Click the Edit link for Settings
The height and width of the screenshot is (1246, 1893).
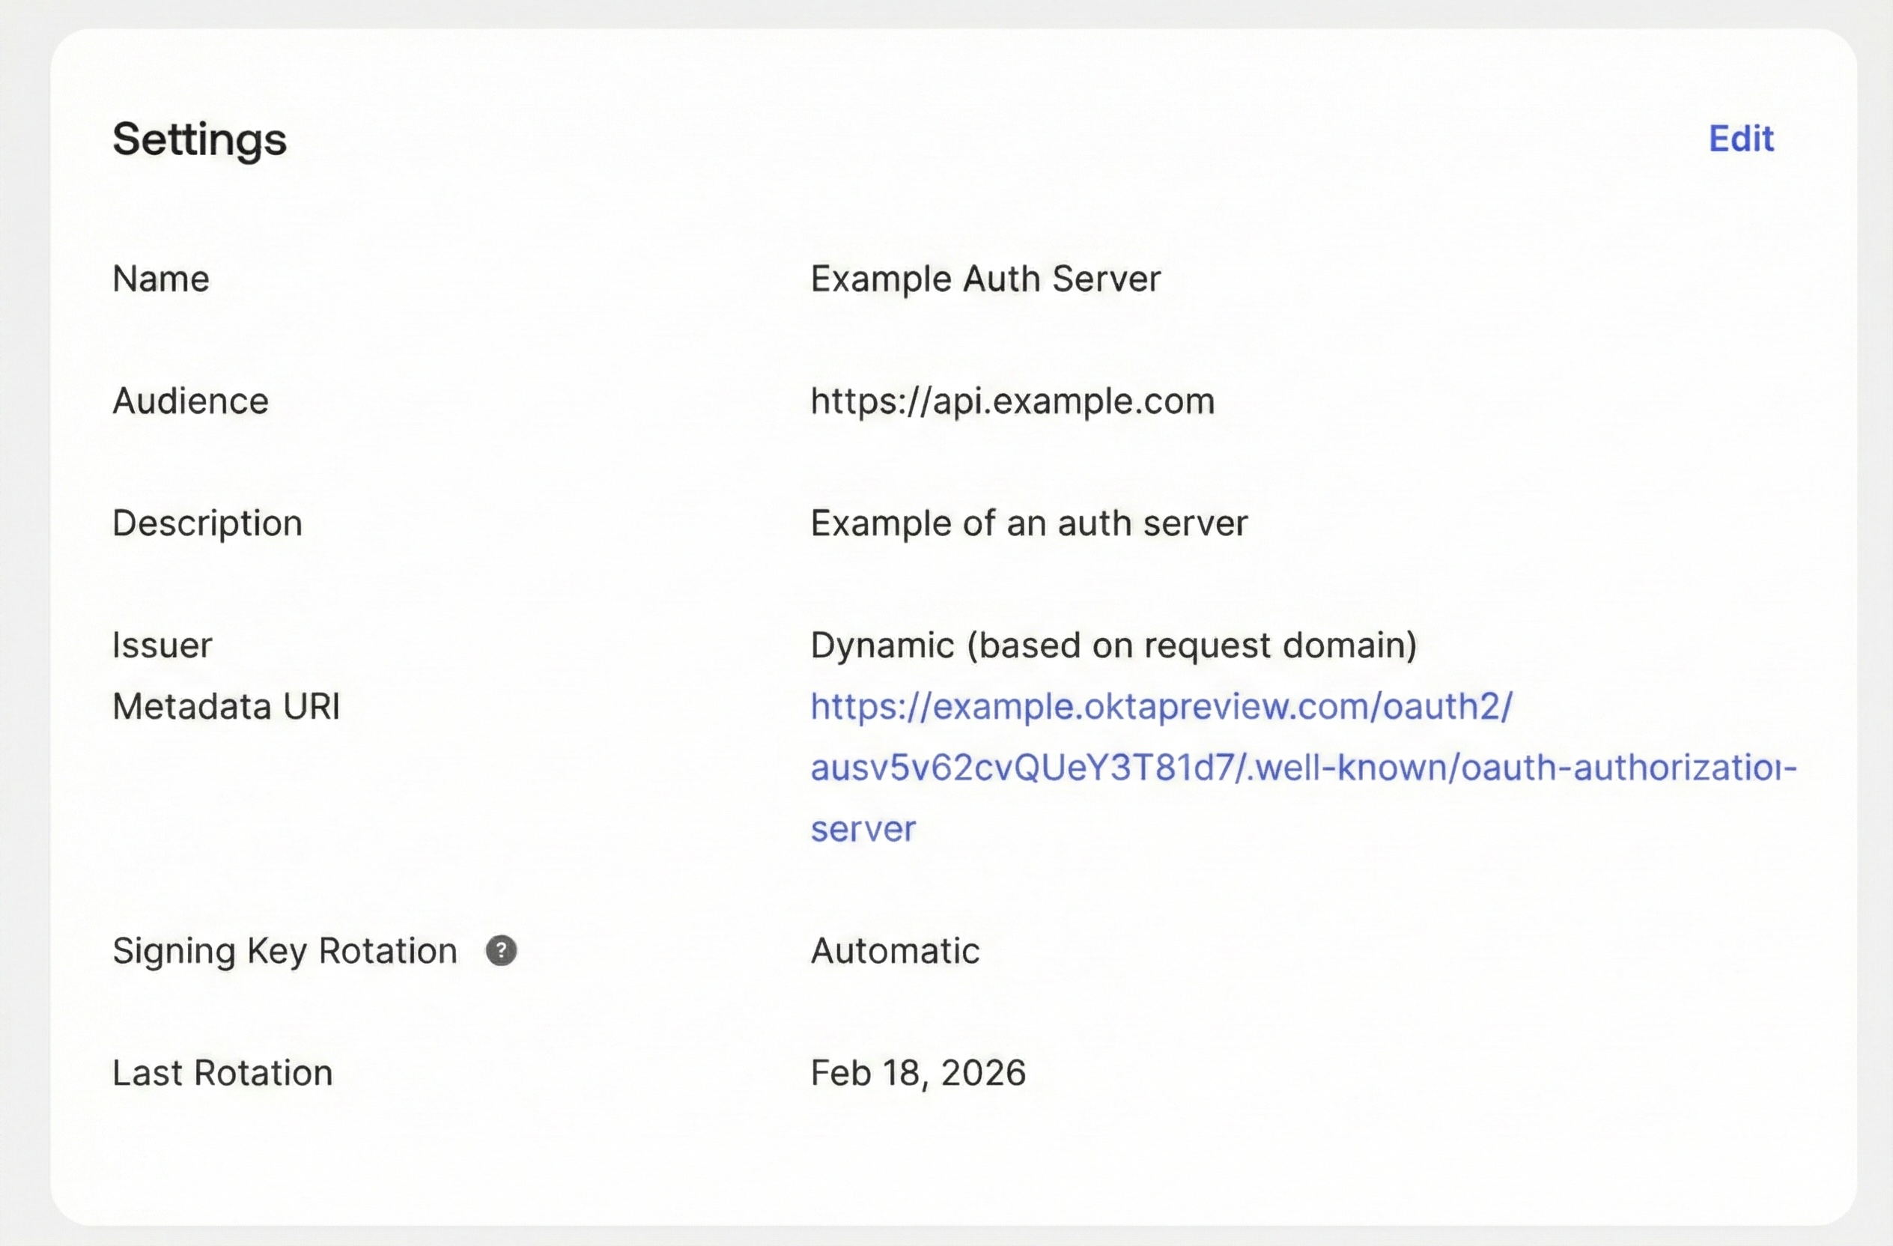1740,139
